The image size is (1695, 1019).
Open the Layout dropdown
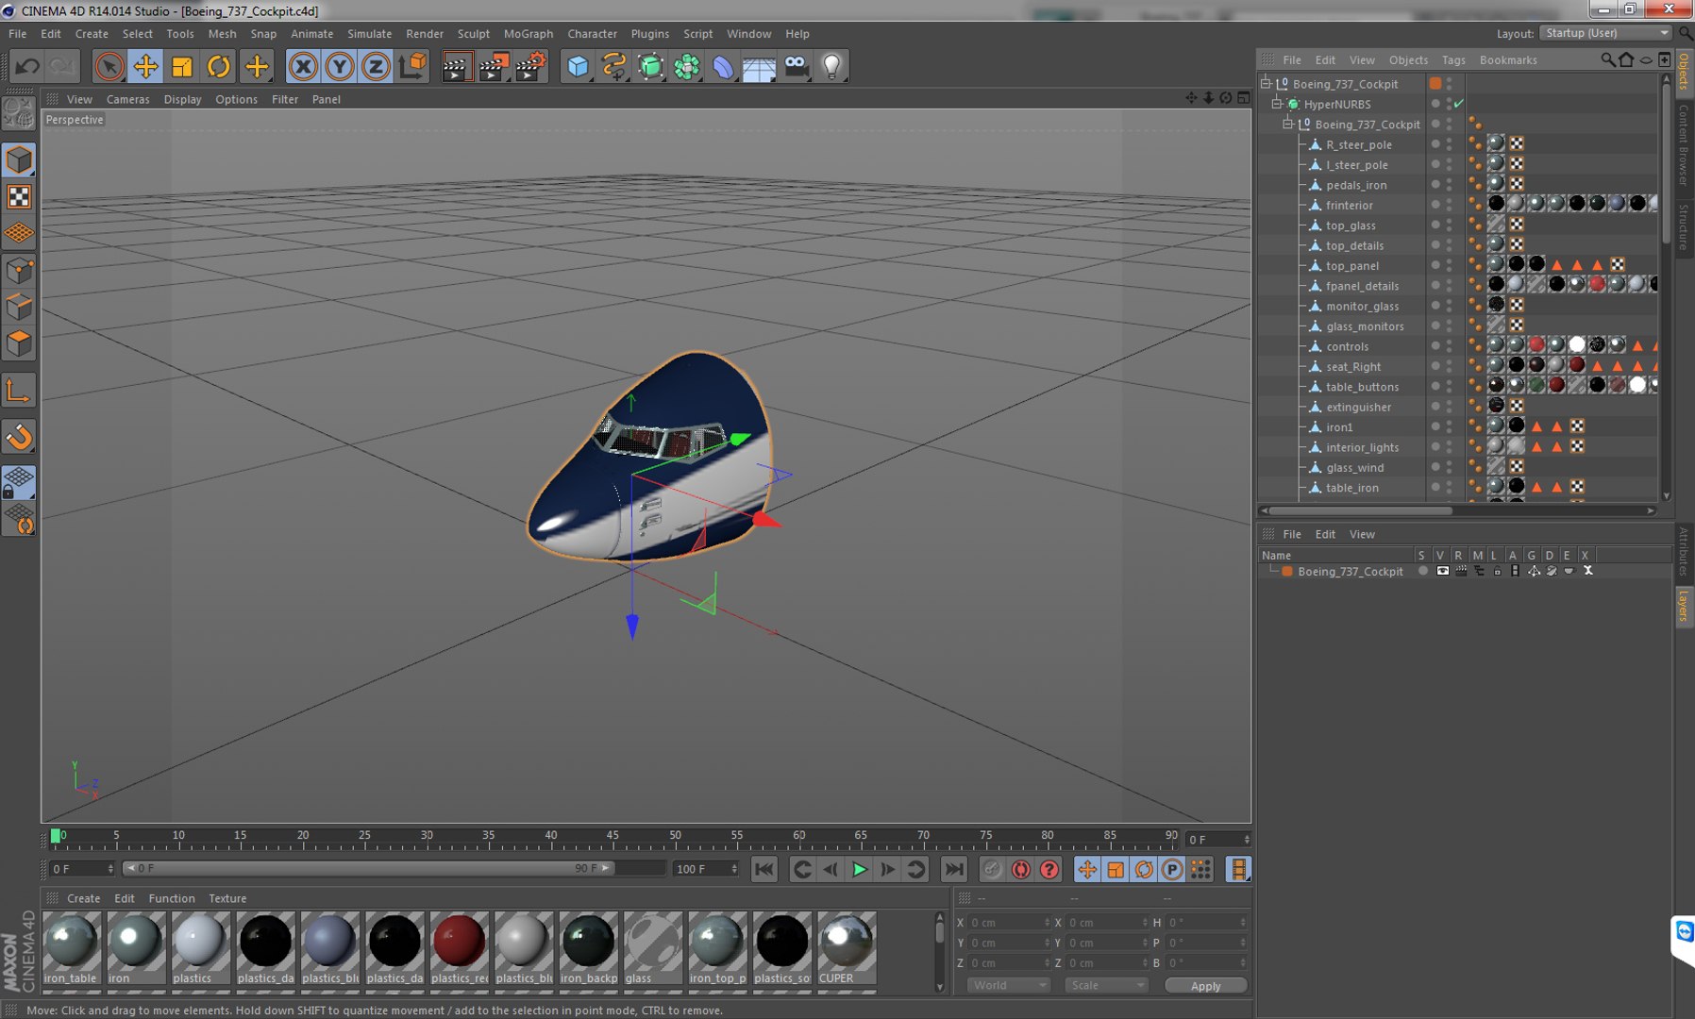[x=1606, y=33]
